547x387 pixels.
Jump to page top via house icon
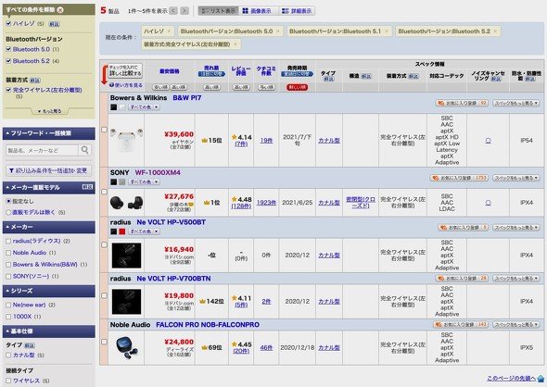[541, 379]
